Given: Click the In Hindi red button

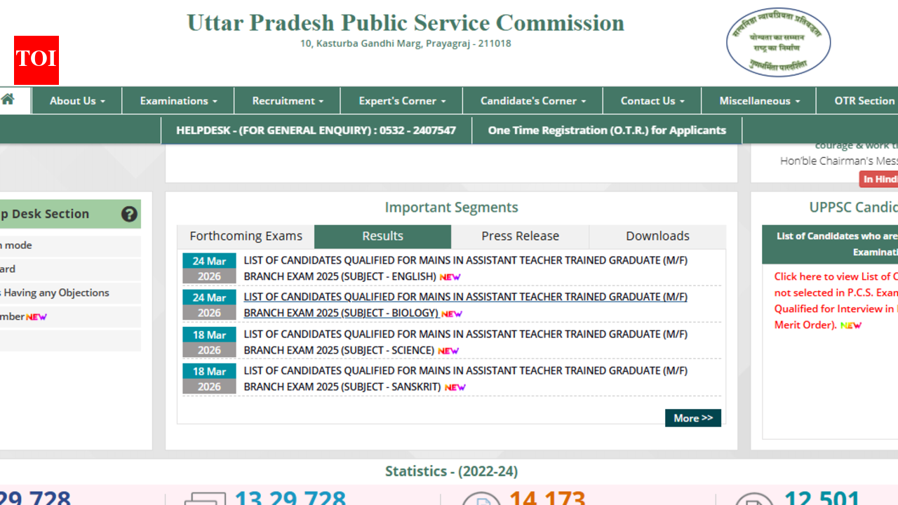Looking at the screenshot, I should [x=880, y=180].
